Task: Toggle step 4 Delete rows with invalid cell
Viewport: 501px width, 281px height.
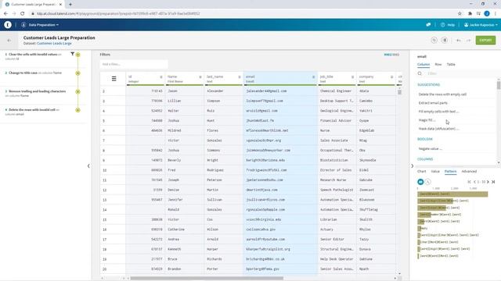Action: click(77, 110)
